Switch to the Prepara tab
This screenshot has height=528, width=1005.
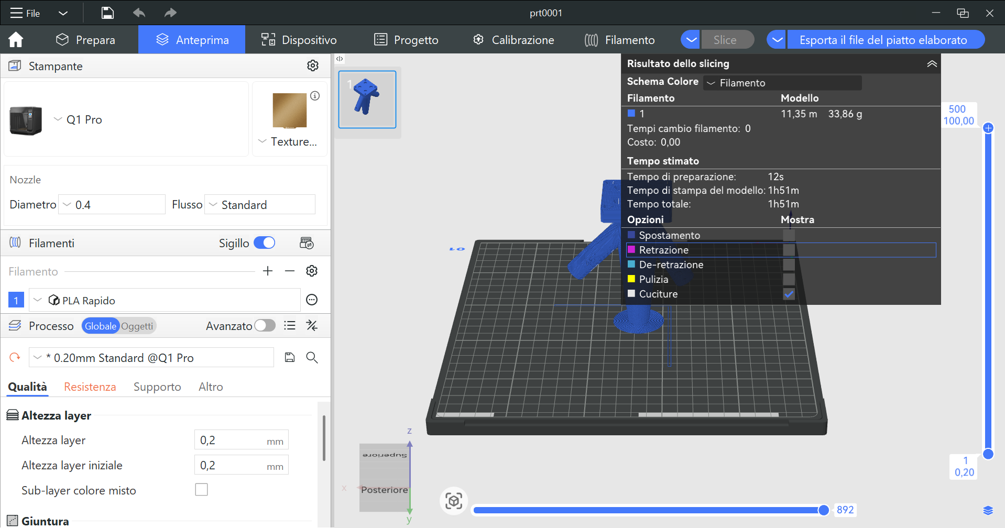[x=85, y=40]
